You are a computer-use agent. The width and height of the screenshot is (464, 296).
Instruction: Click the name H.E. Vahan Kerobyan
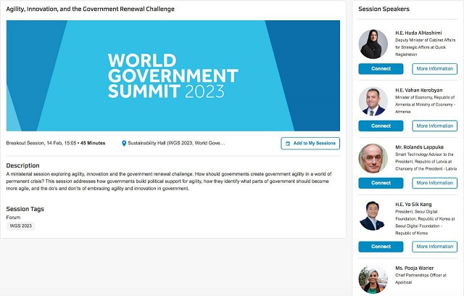419,90
